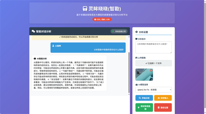Click the AI智能分析 response text

click(x=69, y=75)
